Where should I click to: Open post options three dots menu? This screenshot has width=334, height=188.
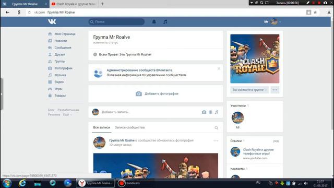point(216,140)
